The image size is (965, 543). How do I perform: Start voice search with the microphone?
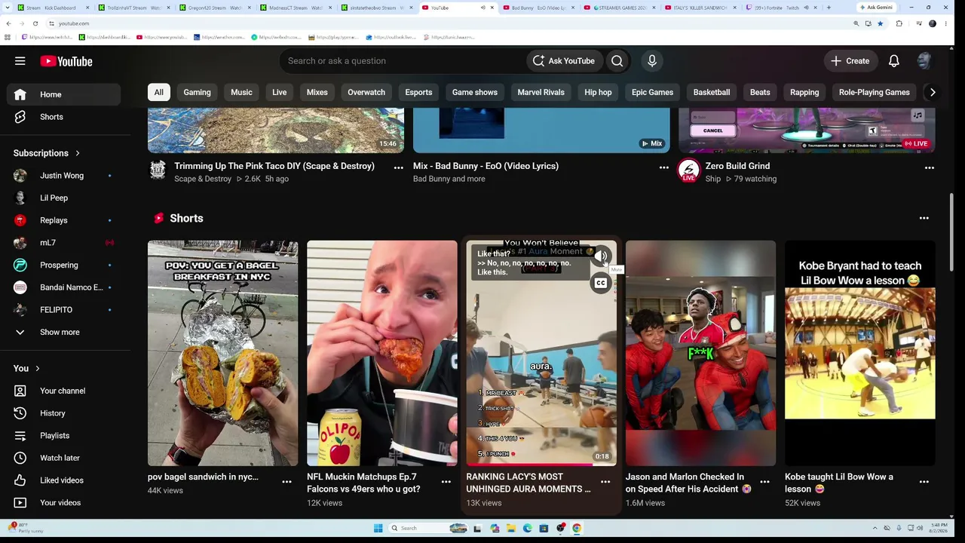click(652, 61)
